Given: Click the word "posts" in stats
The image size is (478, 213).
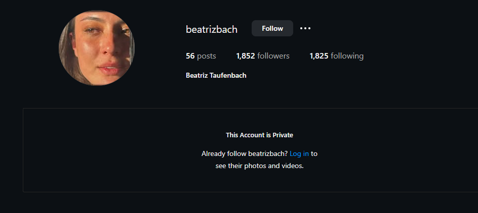Looking at the screenshot, I should click(207, 56).
